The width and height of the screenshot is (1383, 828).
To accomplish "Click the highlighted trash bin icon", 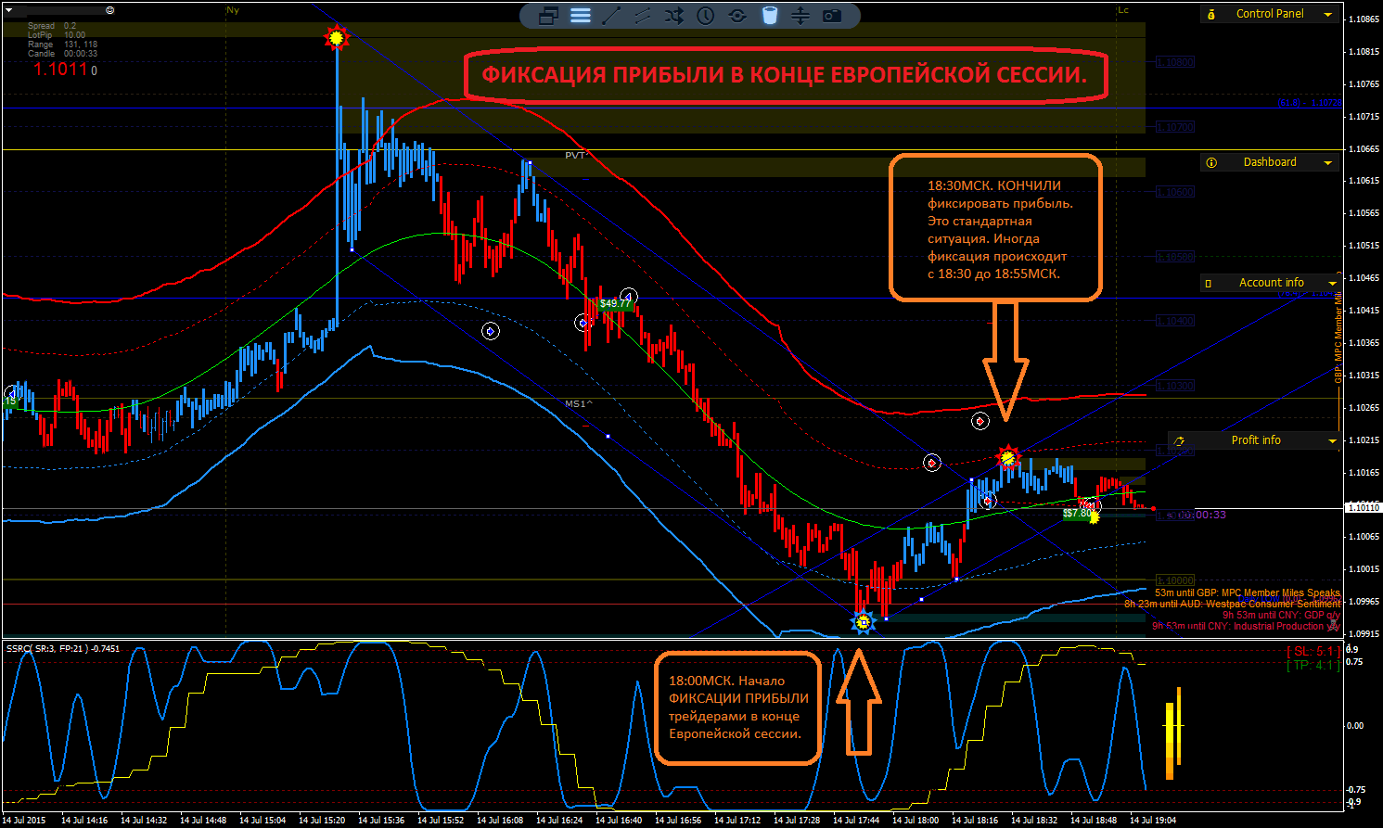I will click(769, 16).
